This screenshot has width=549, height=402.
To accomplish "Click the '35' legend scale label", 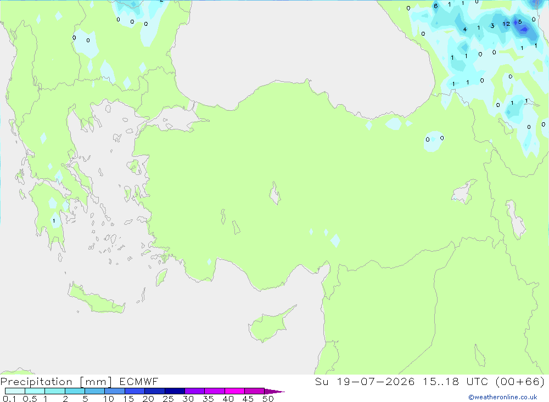I will coord(208,399).
